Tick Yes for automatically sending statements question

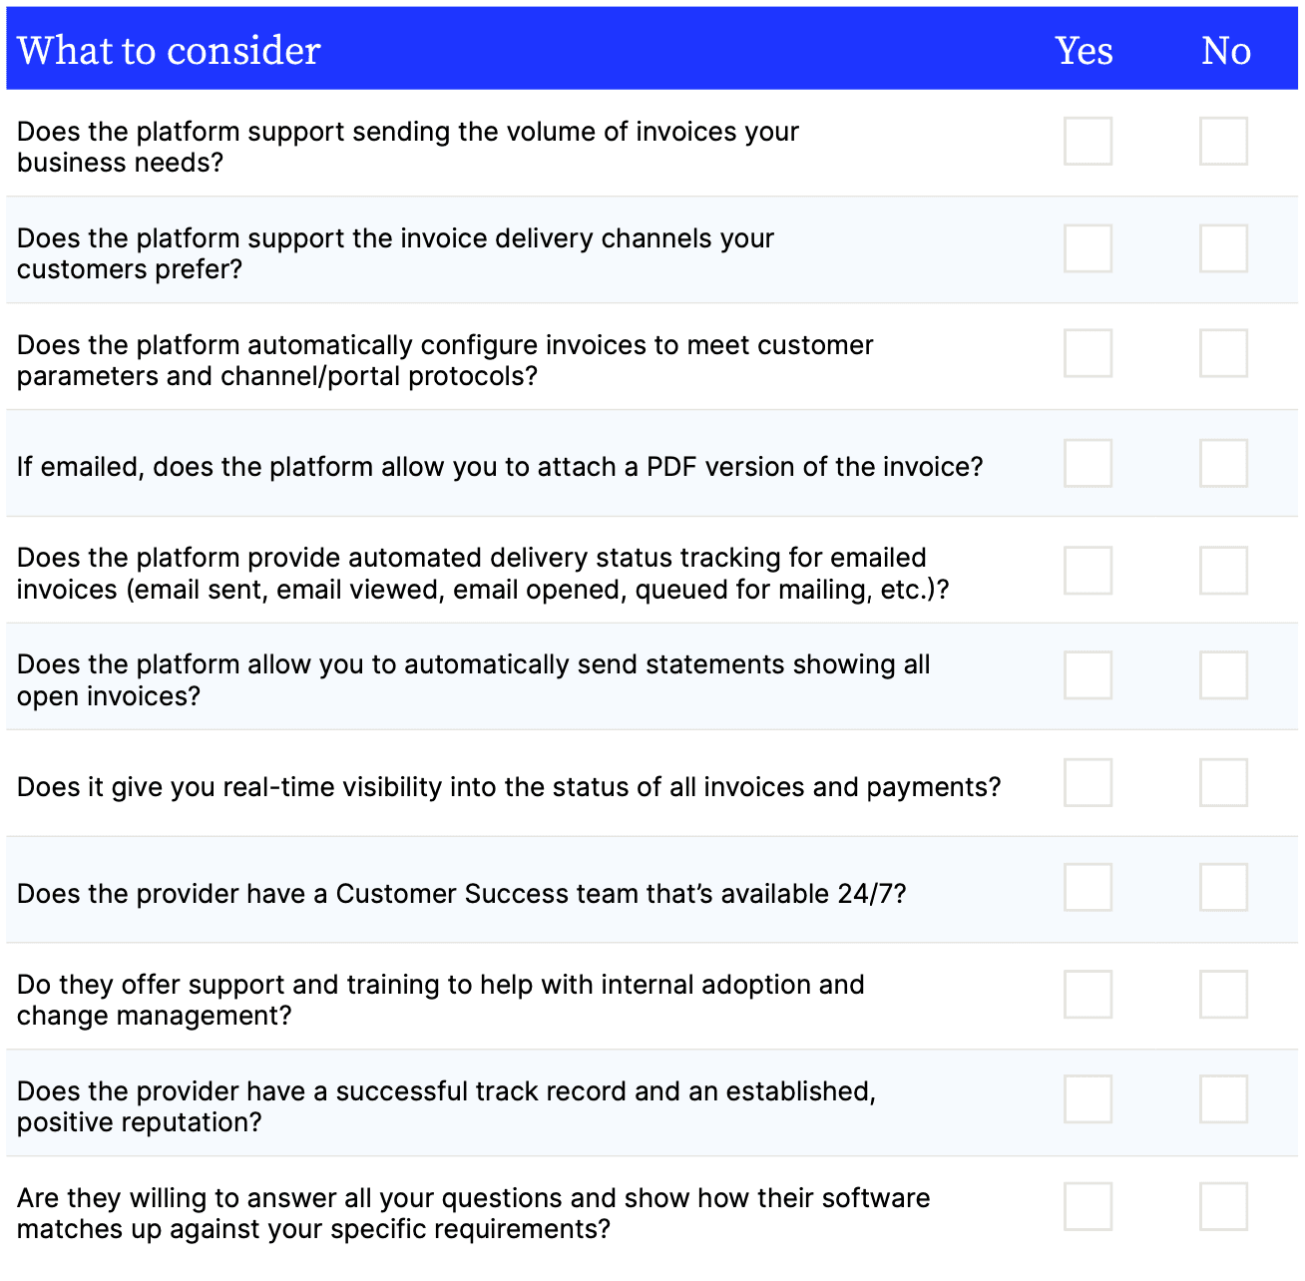pyautogui.click(x=1087, y=675)
